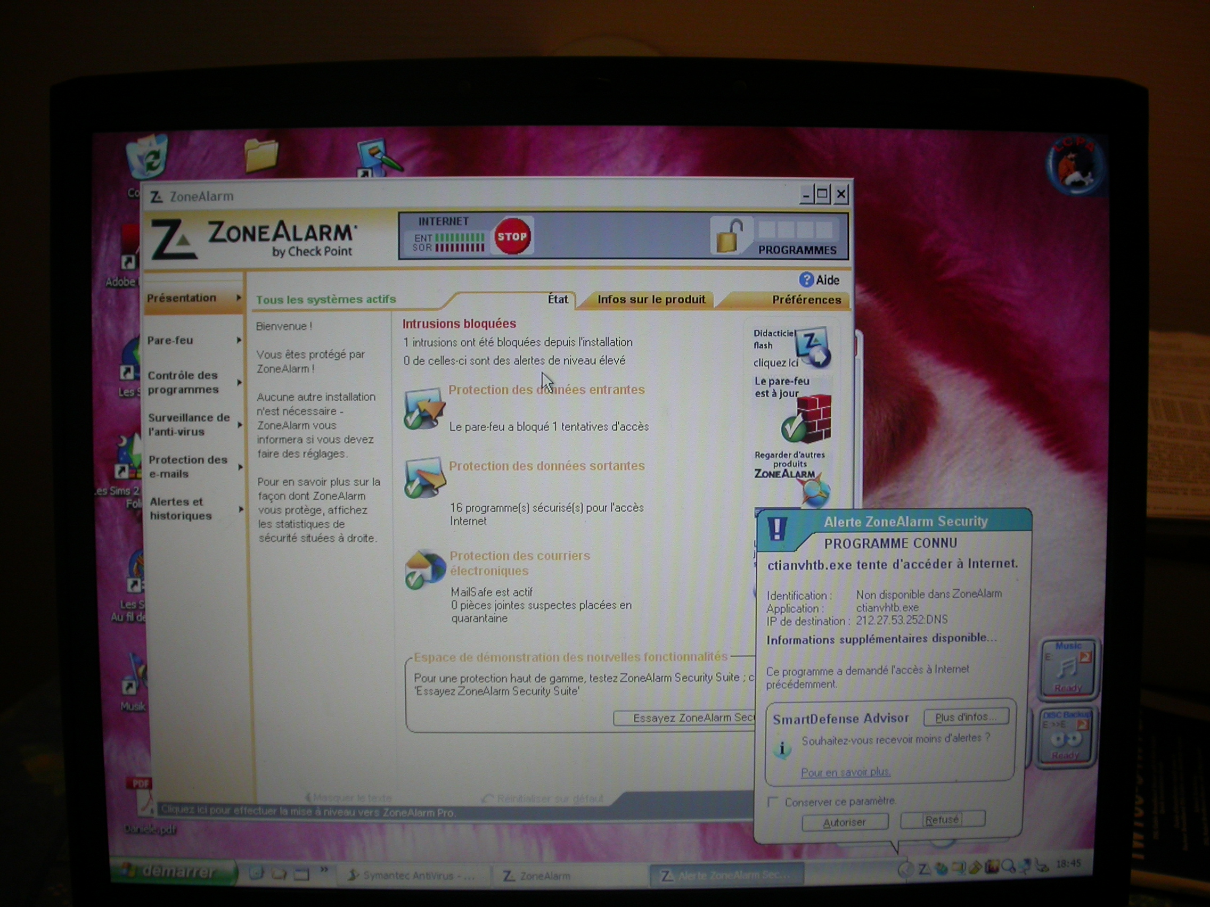Screen dimensions: 1210x907
Task: Open the yellow folder desktop icon
Action: pyautogui.click(x=261, y=155)
